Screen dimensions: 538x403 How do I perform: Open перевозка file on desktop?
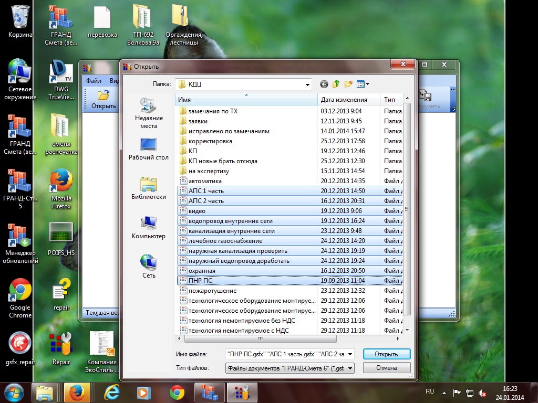click(102, 21)
